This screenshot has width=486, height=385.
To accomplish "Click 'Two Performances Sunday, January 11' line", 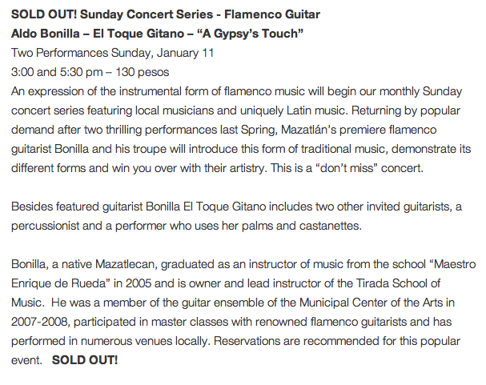I will coord(113,53).
